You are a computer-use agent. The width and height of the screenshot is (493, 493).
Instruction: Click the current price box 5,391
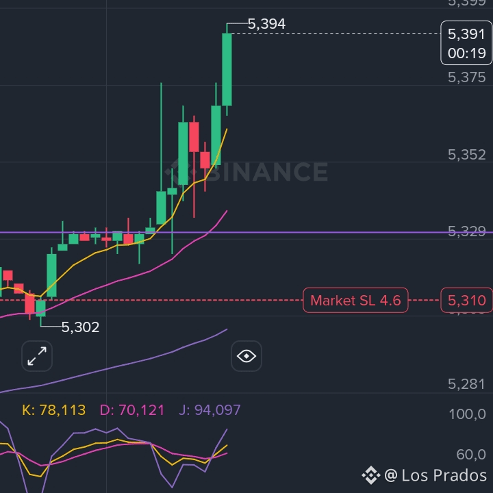pyautogui.click(x=466, y=42)
